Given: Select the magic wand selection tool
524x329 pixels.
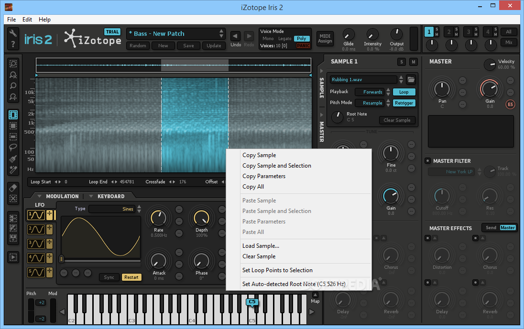Looking at the screenshot, I should coord(13,170).
